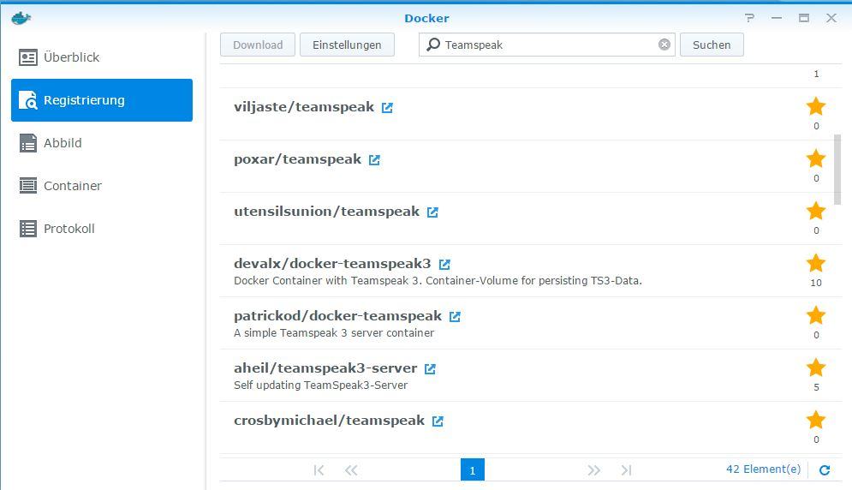Go to the first results page
The width and height of the screenshot is (852, 490).
tap(319, 470)
